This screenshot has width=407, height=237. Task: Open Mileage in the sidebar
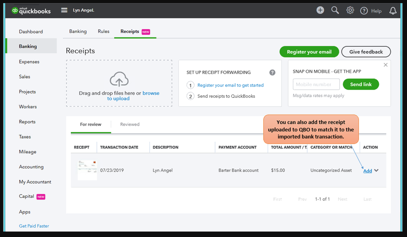pyautogui.click(x=28, y=152)
